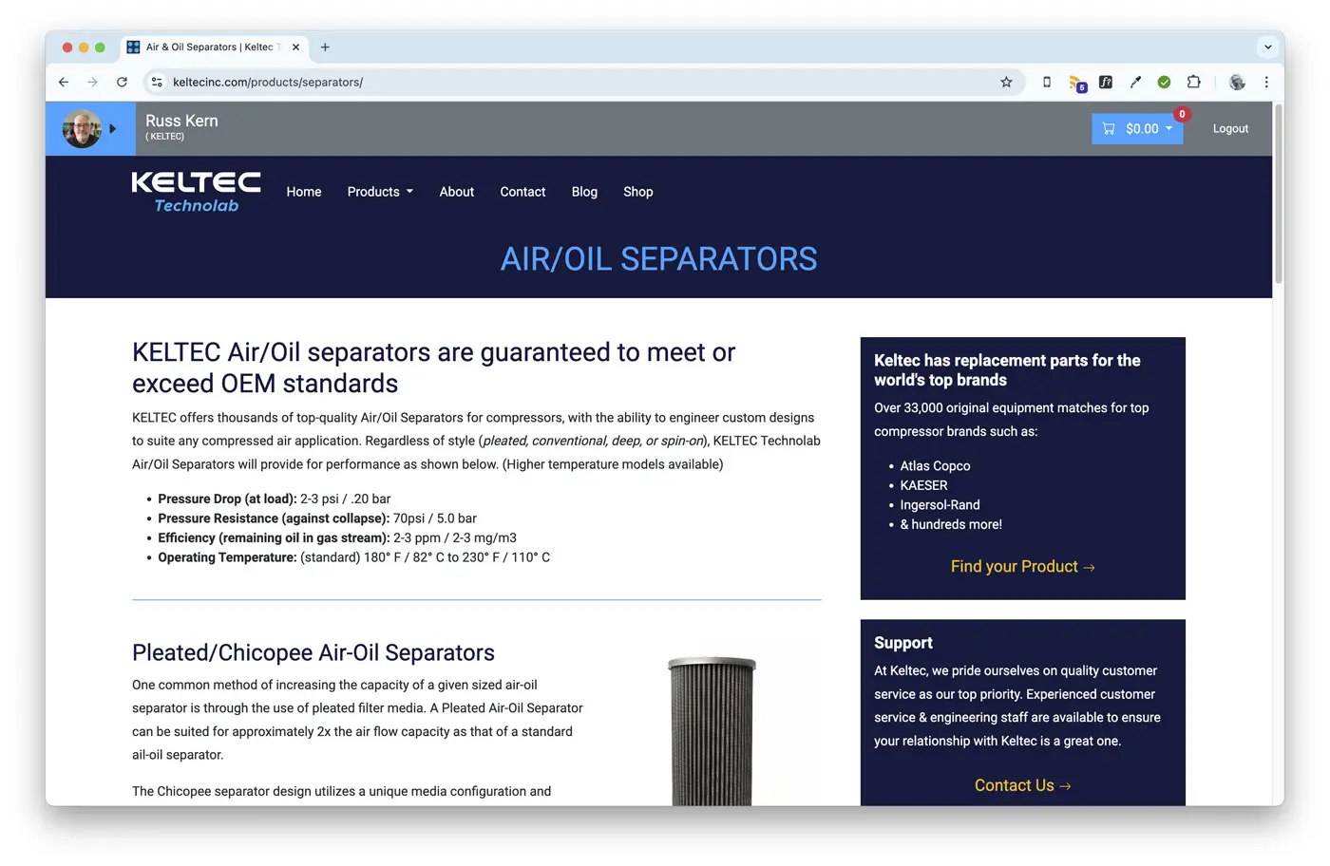Click the pleated separator product image
Image resolution: width=1330 pixels, height=866 pixels.
712,731
